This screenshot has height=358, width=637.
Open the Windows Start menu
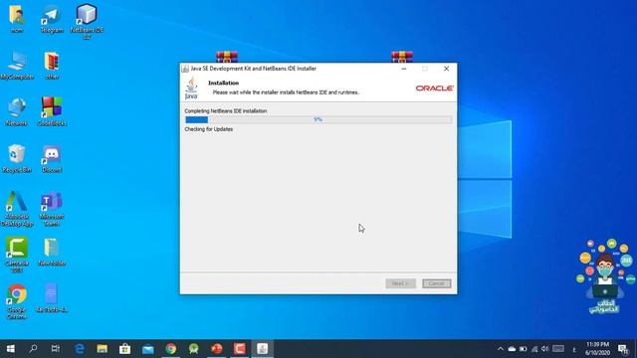11,349
